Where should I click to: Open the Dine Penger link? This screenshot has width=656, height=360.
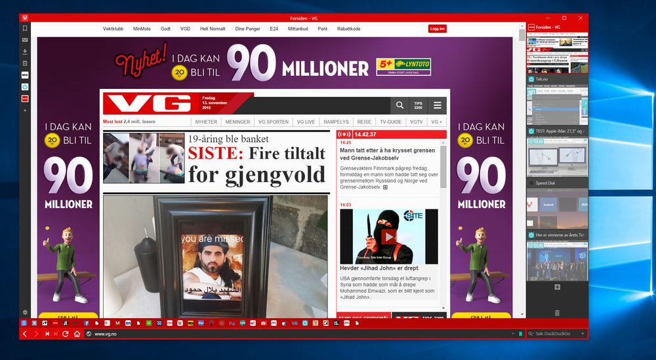(248, 29)
